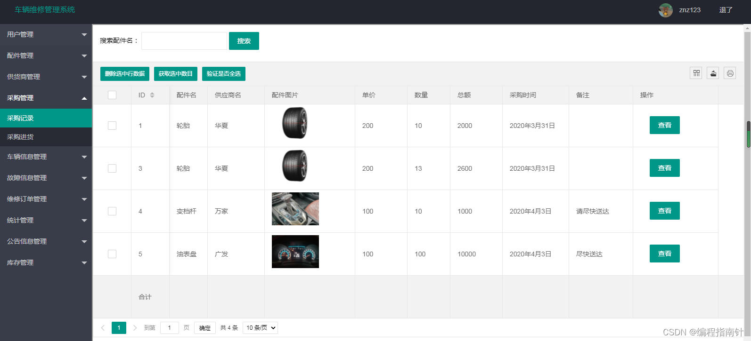Viewport: 751px width, 341px height.
Task: Click 查看 for row ID 1
Action: (x=664, y=125)
